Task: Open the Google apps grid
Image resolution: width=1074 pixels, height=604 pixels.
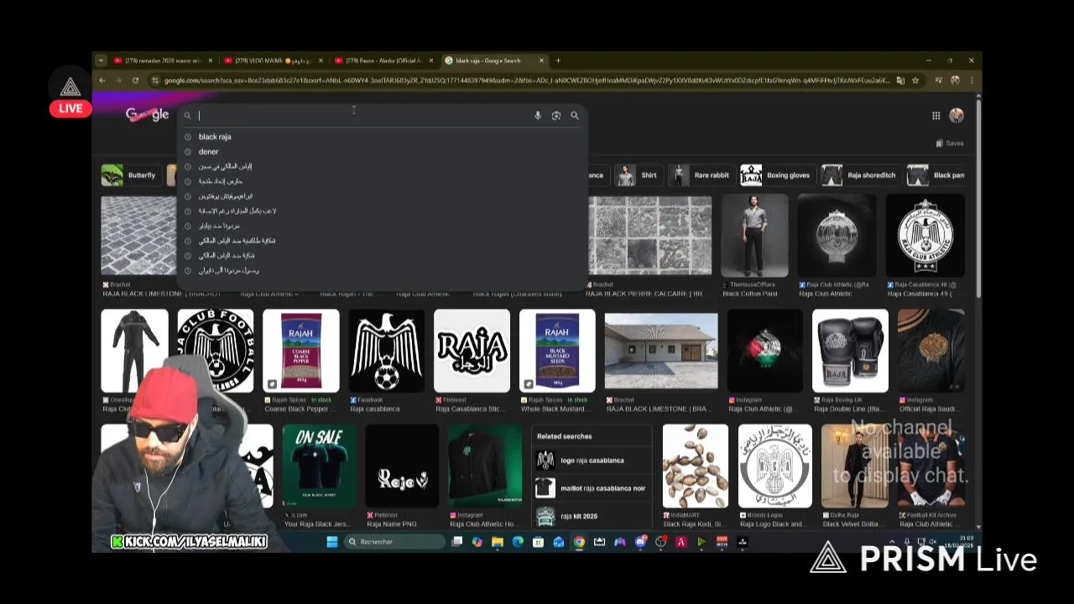Action: pyautogui.click(x=936, y=116)
